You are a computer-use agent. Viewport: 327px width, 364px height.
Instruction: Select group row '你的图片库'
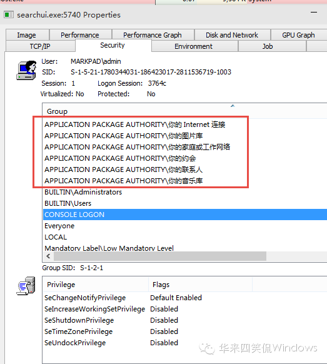click(x=185, y=136)
